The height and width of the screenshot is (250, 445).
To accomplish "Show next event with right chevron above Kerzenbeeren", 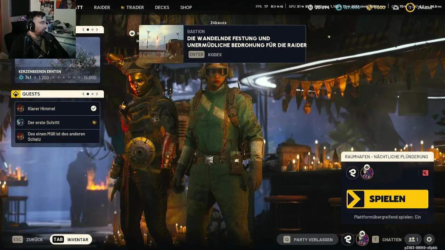I will pos(97,30).
